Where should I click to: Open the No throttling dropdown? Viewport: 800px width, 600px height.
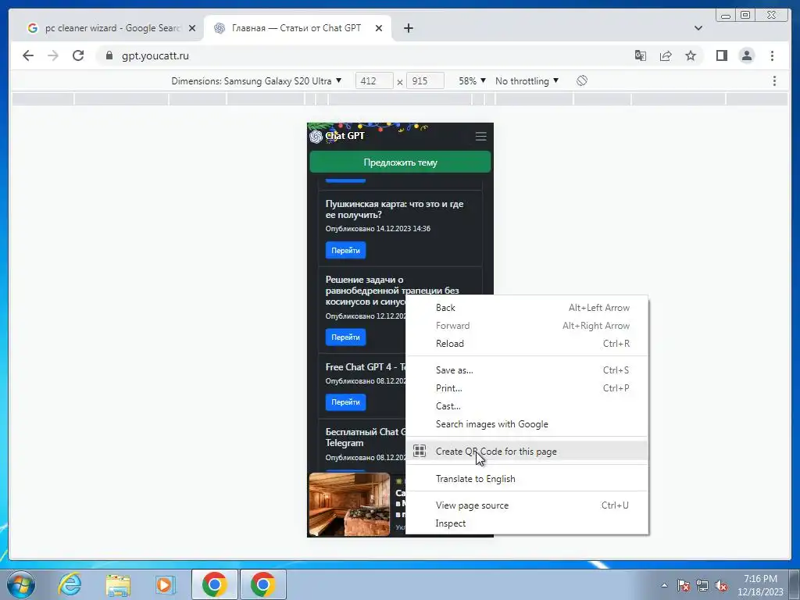(x=527, y=81)
